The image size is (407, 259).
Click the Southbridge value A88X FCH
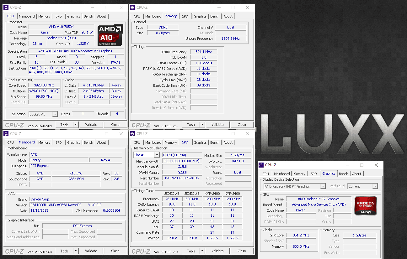tap(76, 179)
